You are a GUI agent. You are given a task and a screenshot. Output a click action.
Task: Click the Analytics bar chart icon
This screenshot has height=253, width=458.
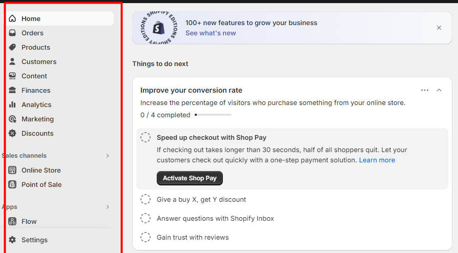click(12, 104)
